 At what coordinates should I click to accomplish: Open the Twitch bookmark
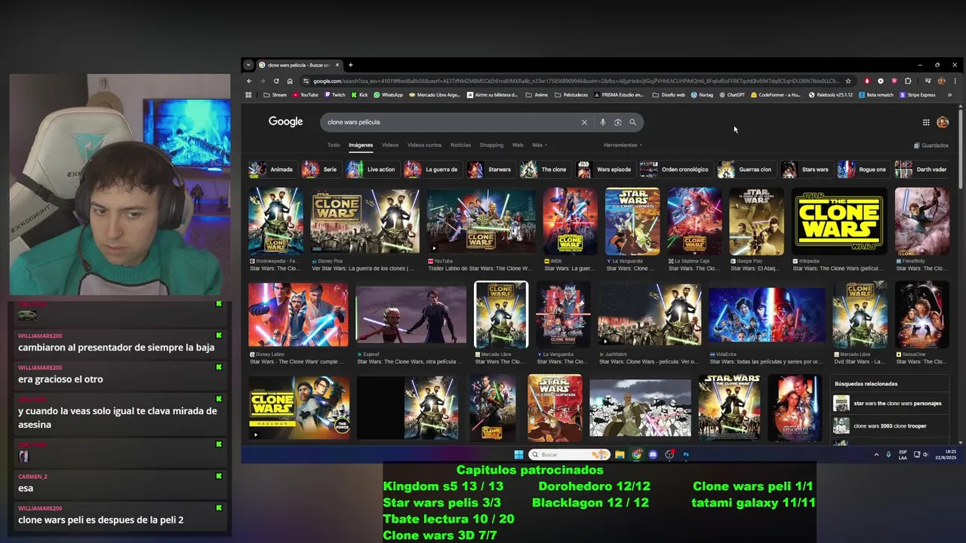pyautogui.click(x=334, y=95)
